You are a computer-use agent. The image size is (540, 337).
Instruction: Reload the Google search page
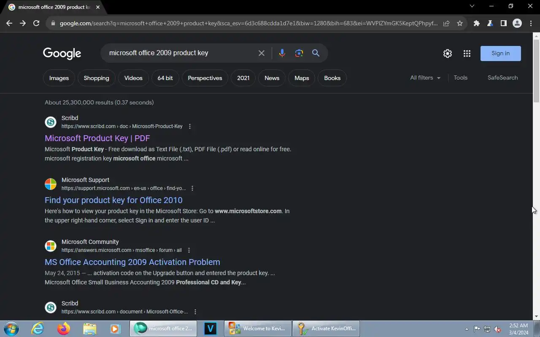[36, 24]
